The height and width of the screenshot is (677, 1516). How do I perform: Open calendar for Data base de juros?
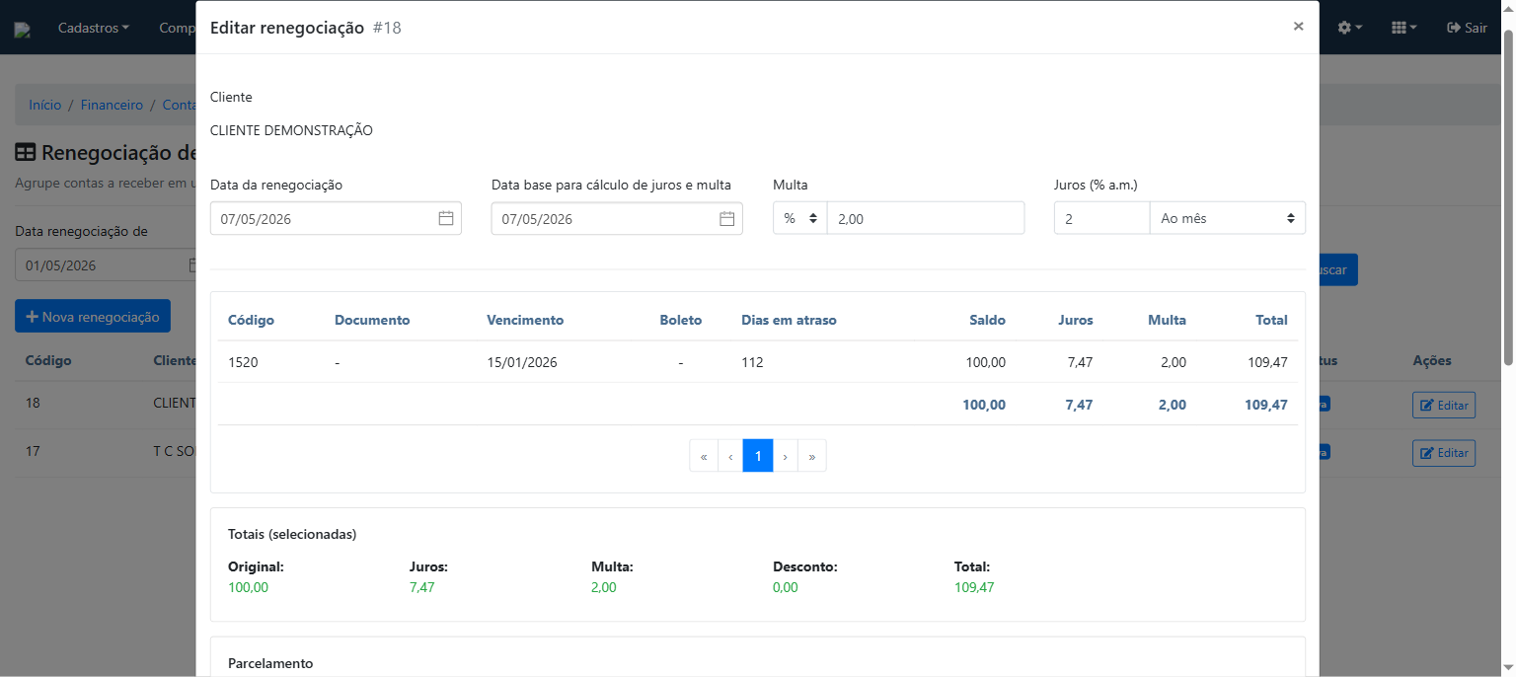coord(727,218)
